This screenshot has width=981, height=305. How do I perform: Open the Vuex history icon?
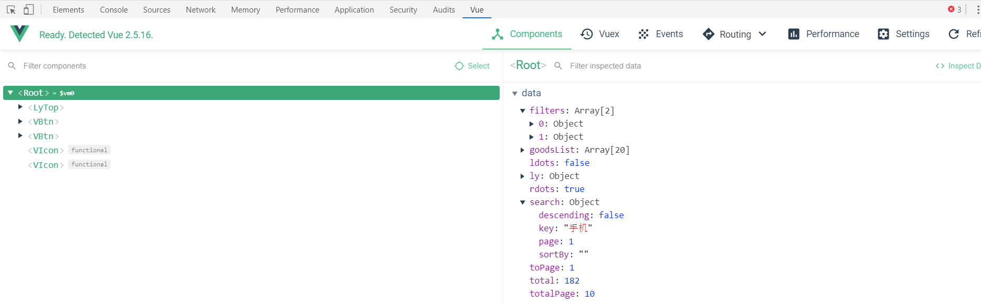click(587, 34)
